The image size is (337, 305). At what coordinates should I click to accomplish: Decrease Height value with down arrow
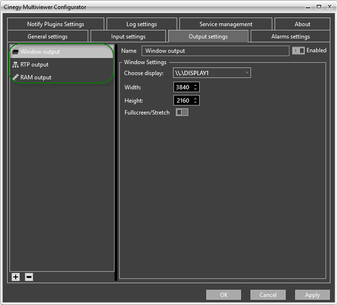[195, 103]
